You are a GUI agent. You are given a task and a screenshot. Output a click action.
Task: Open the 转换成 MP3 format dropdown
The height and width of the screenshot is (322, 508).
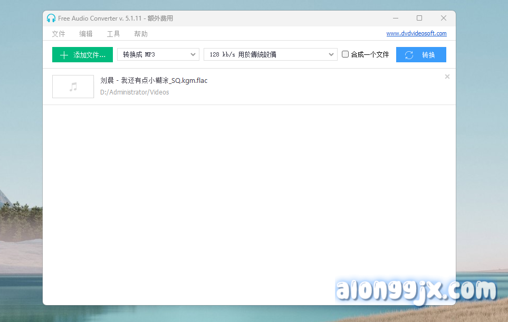(157, 54)
